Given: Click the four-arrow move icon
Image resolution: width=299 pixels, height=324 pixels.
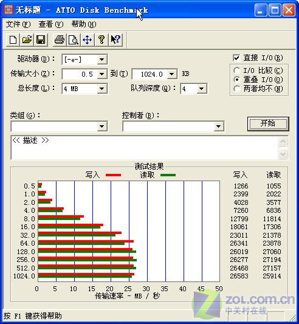Looking at the screenshot, I should (87, 40).
